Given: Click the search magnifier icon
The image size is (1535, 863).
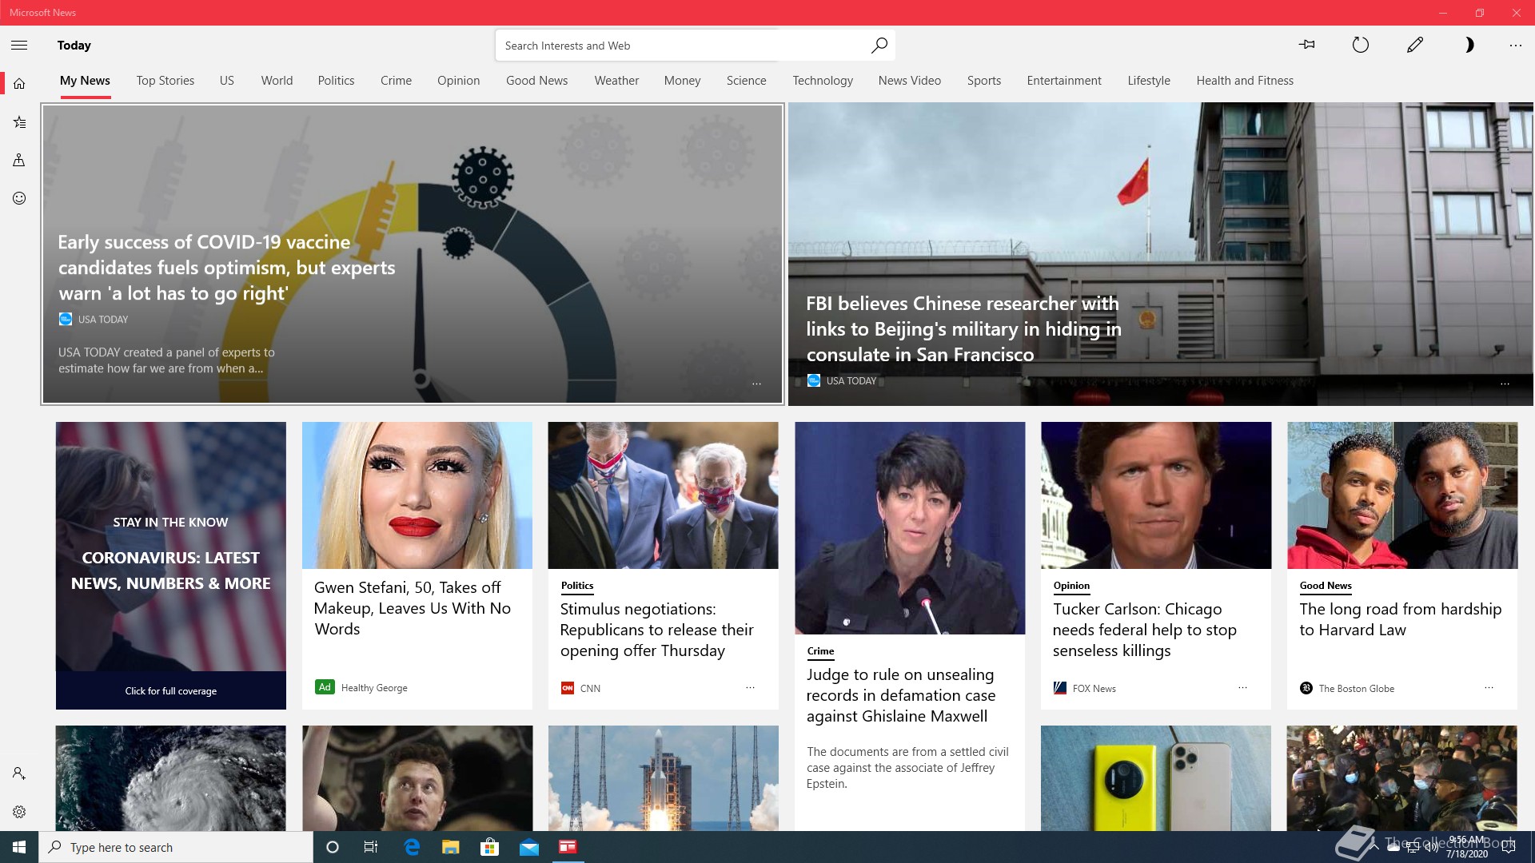Looking at the screenshot, I should 879,46.
